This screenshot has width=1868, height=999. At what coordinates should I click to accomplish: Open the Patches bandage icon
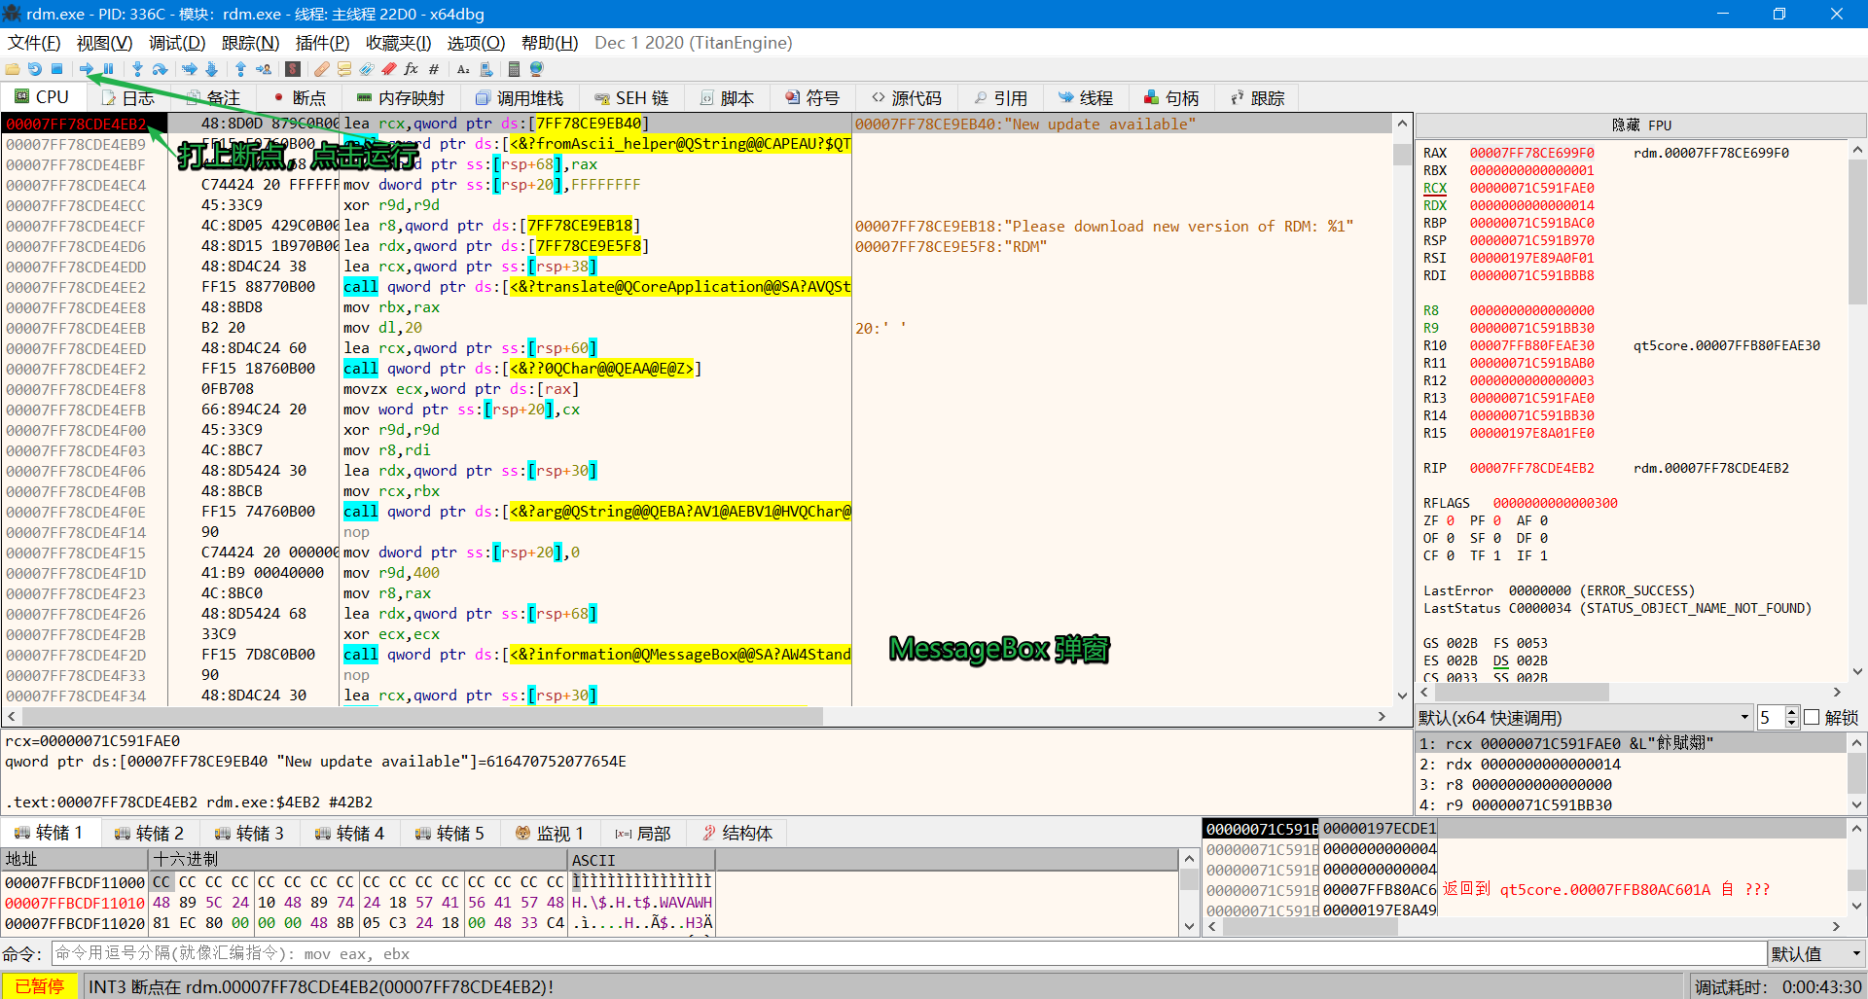322,69
